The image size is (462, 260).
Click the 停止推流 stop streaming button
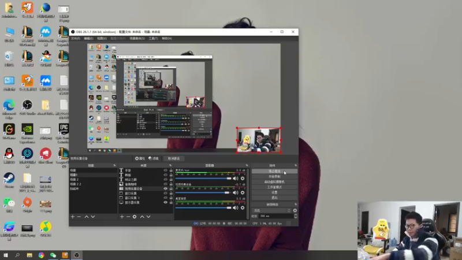[274, 171]
